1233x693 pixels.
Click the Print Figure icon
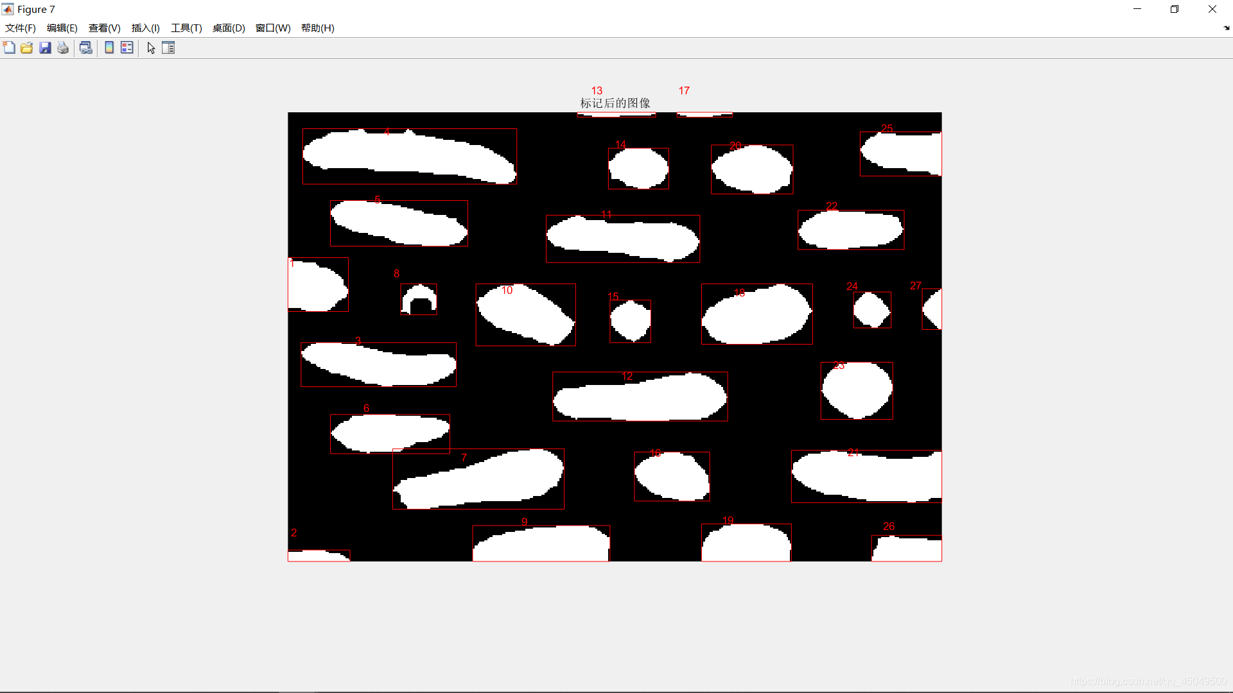pos(63,47)
